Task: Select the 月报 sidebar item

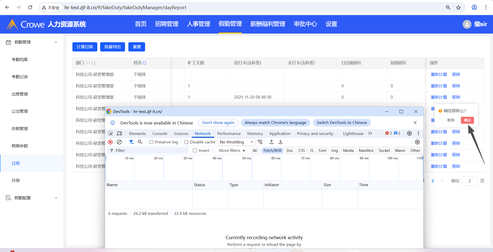Action: pyautogui.click(x=16, y=181)
